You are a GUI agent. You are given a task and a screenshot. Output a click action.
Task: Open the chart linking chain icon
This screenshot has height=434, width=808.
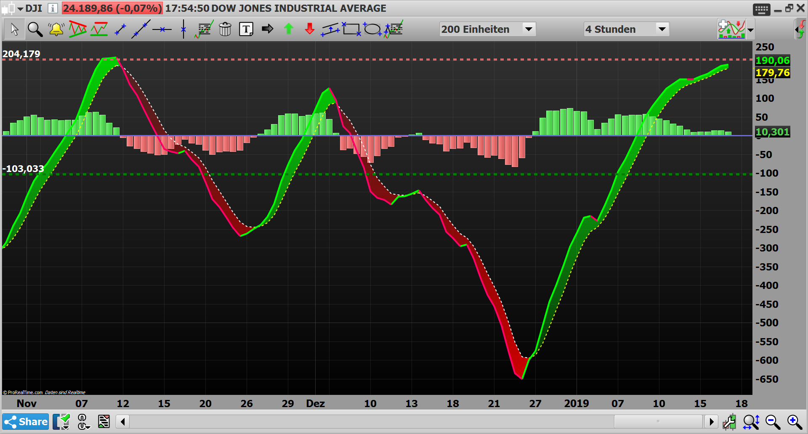pos(83,422)
